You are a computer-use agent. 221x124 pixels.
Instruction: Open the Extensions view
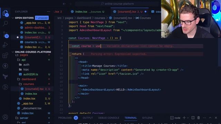[6, 55]
